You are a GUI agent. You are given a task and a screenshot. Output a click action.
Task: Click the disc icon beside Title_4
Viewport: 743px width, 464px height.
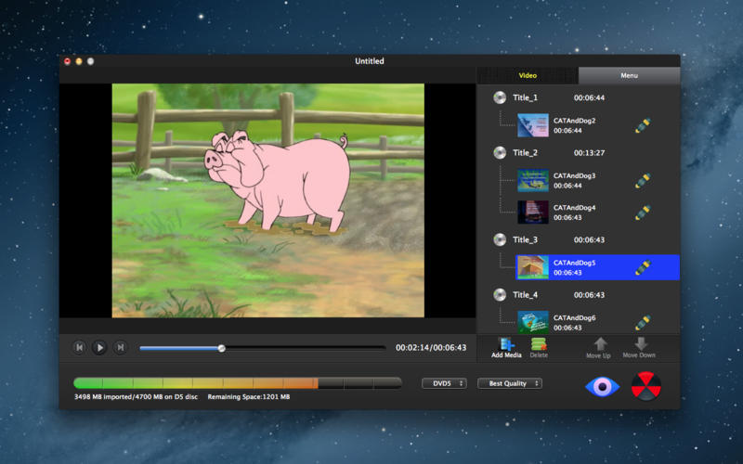500,294
